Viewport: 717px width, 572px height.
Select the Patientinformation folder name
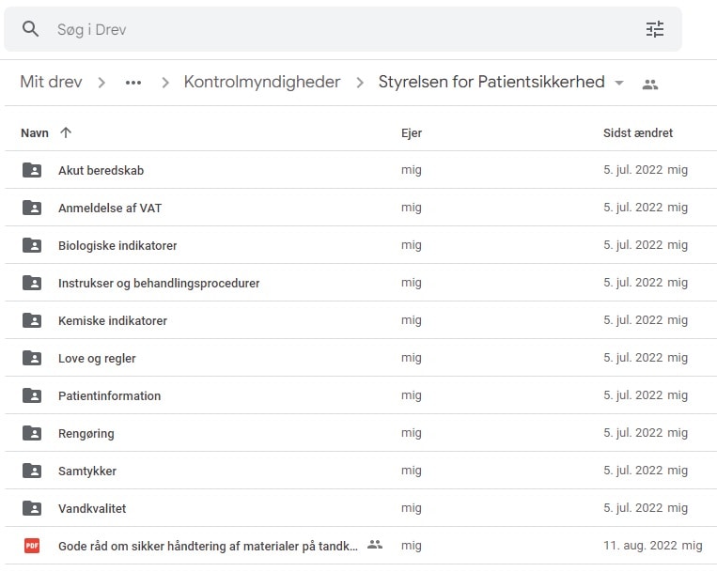109,395
